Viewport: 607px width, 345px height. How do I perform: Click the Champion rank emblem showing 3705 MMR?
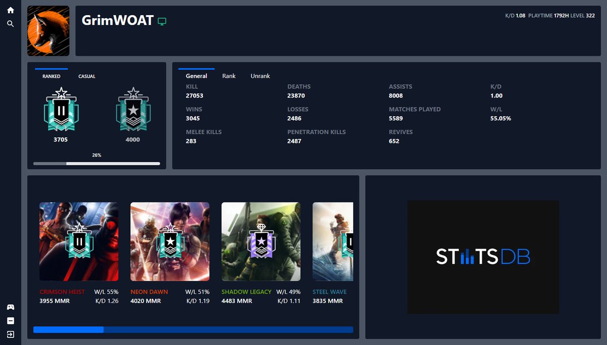[61, 109]
